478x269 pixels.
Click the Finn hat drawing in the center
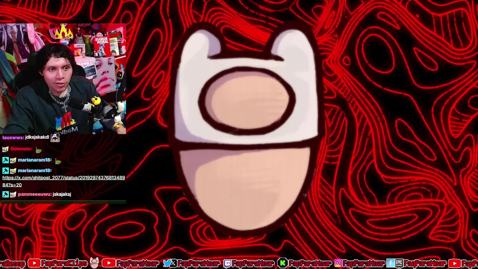pos(246,129)
